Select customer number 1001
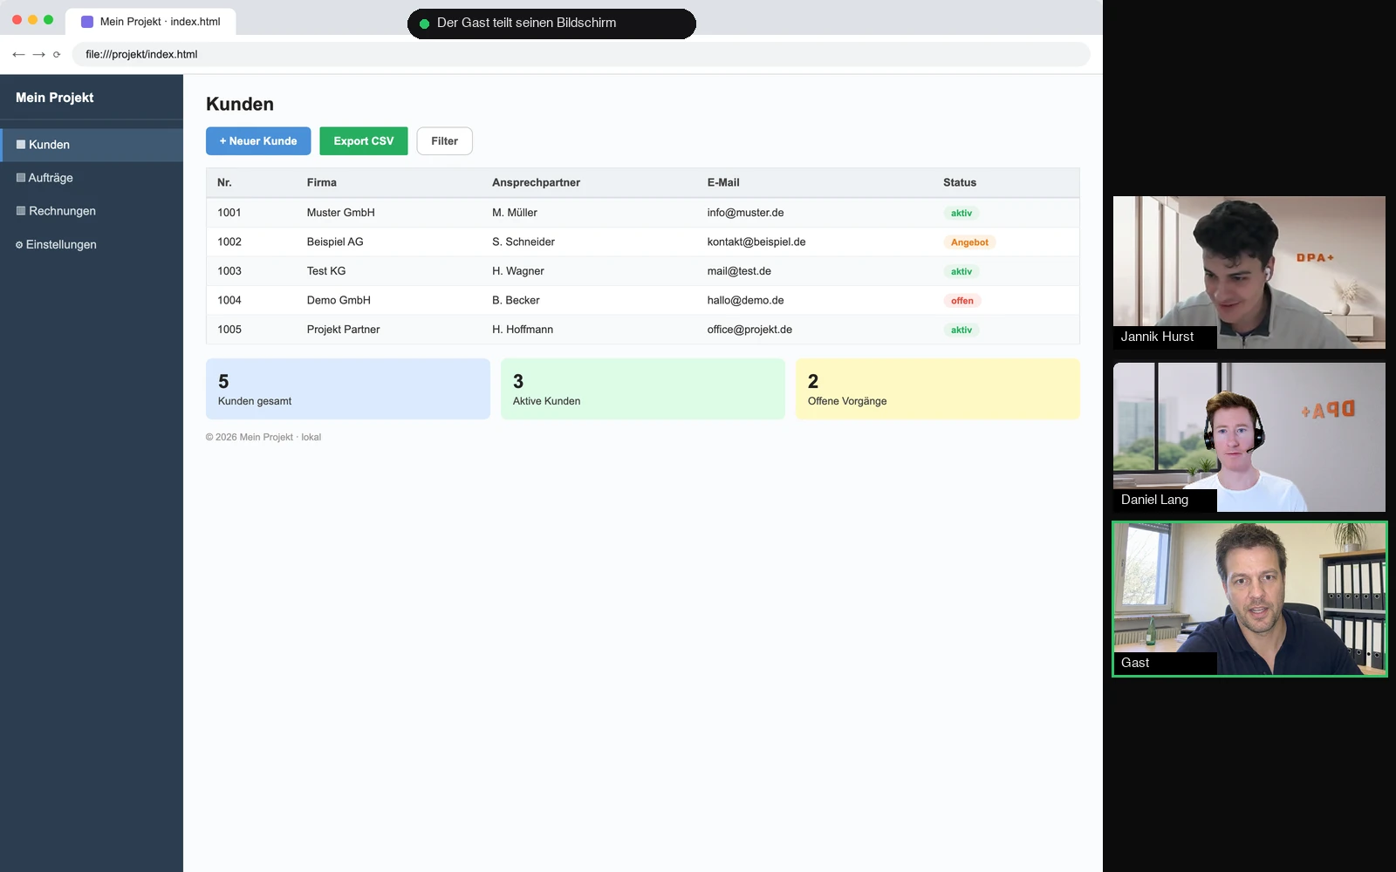The image size is (1396, 872). coord(229,213)
